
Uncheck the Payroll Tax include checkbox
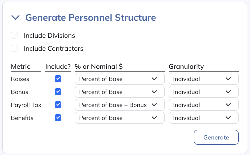click(58, 105)
